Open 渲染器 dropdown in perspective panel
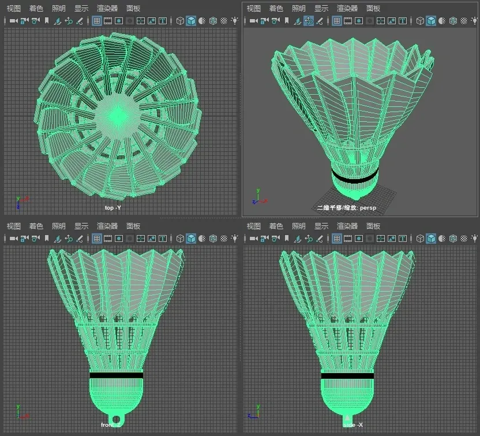 [x=348, y=8]
